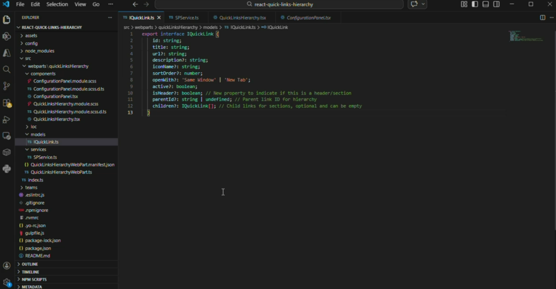The height and width of the screenshot is (289, 556).
Task: Open the Copilot chat dropdown arrow
Action: [424, 4]
